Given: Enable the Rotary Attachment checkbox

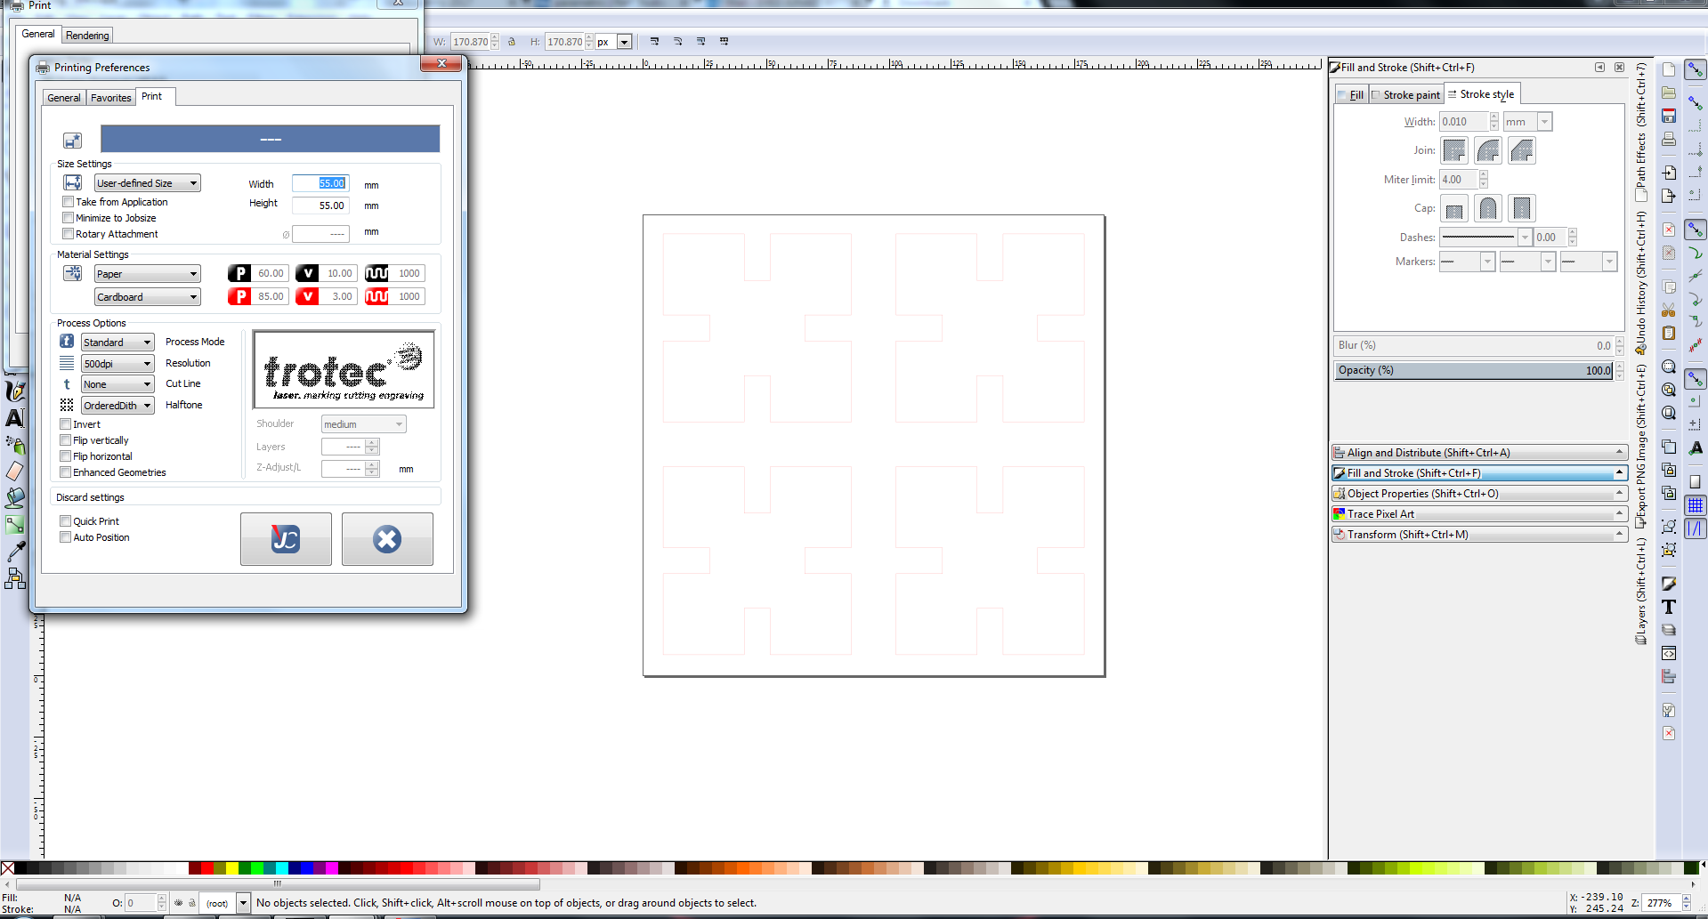Looking at the screenshot, I should click(x=69, y=234).
